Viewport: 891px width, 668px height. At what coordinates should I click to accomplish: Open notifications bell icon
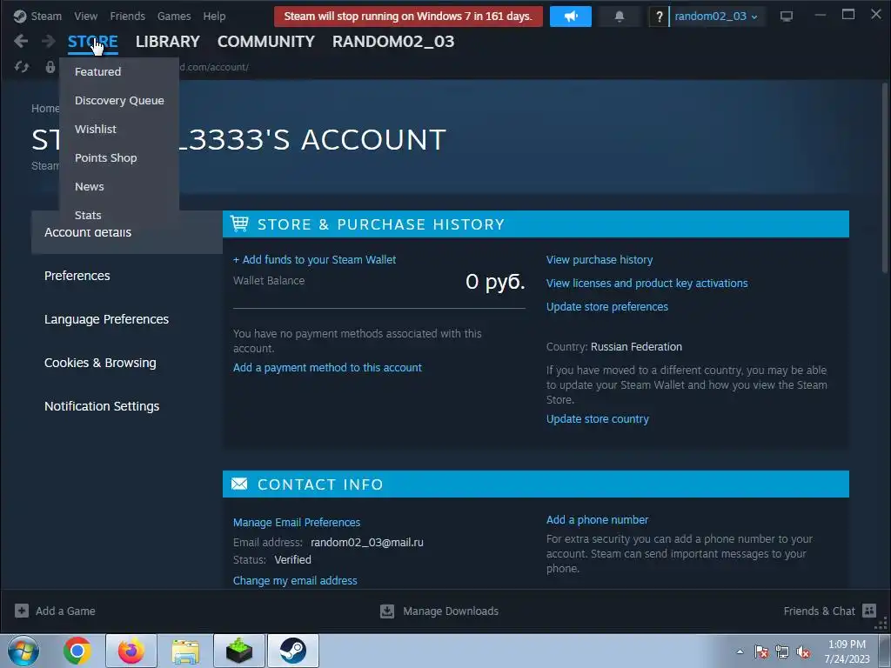pos(620,17)
